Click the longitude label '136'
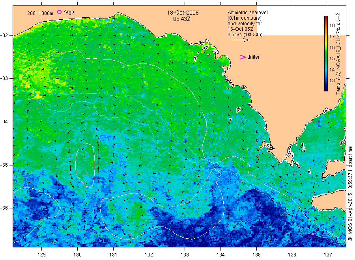355x260 pixels. 292,255
